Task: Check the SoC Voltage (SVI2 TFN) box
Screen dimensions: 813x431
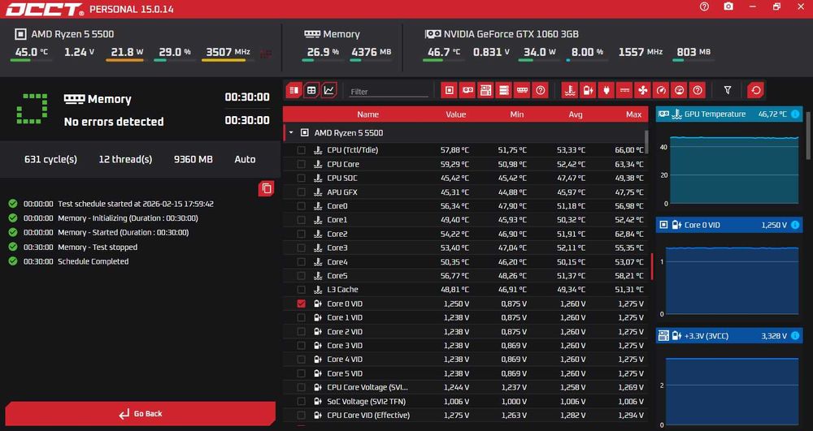Action: coord(302,402)
